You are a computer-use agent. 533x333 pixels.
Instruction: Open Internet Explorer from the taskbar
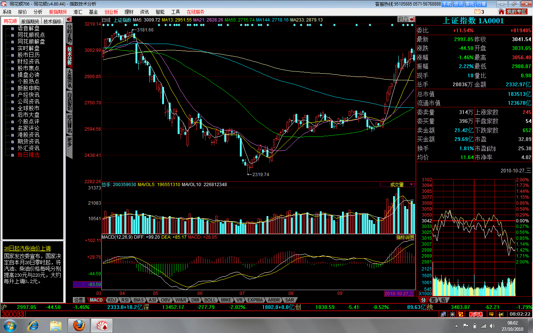coord(33,326)
